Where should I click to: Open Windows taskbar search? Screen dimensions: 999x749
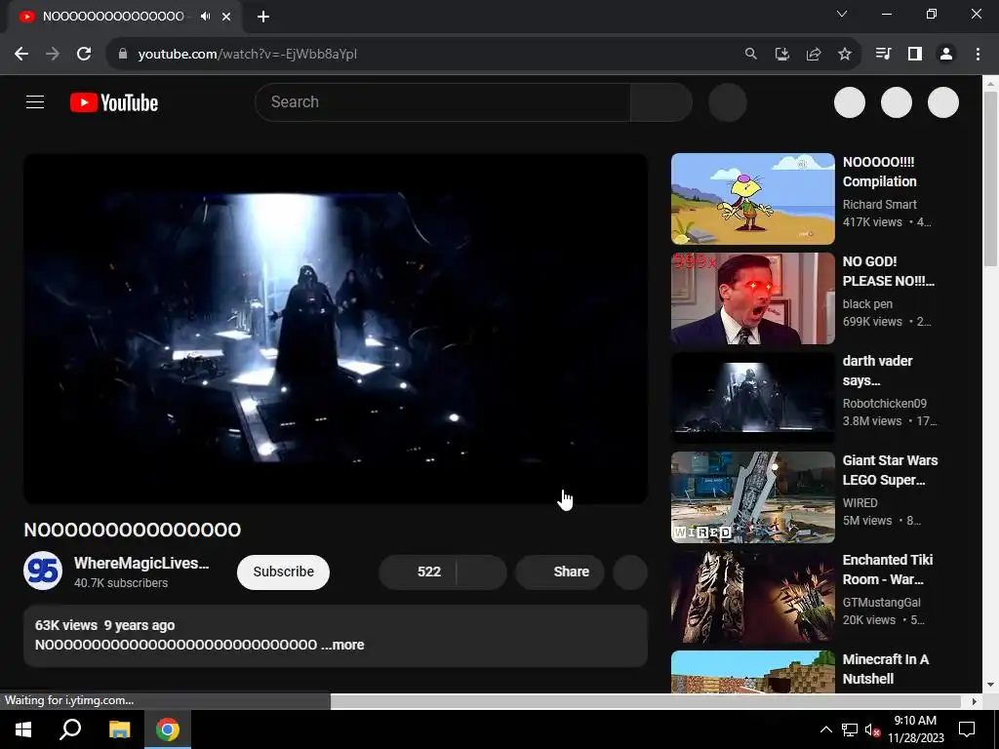[70, 729]
